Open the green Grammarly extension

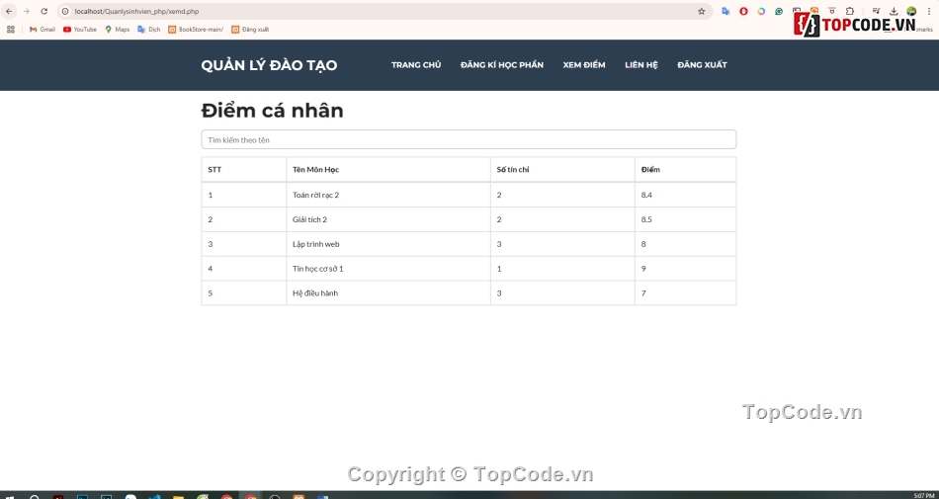tap(779, 12)
